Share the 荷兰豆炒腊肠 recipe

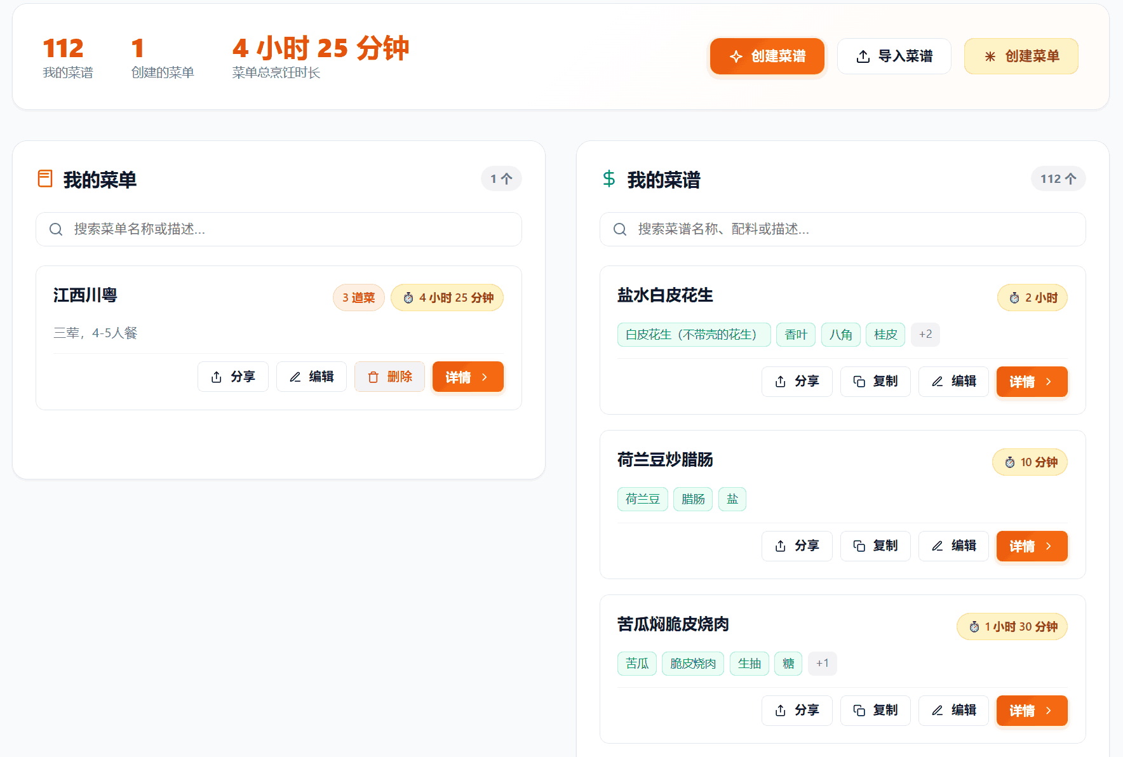797,546
